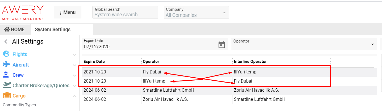Open the Company dropdown
Screen dimensions: 382x111
coord(196,12)
